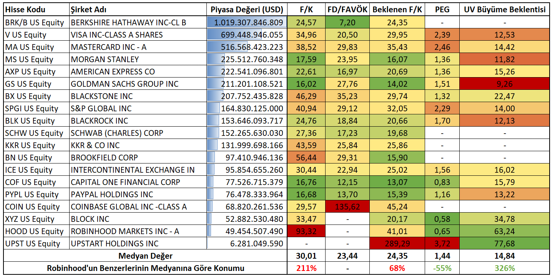Select 'ICE US Equity' ticker cell
The image size is (555, 279).
pyautogui.click(x=37, y=170)
